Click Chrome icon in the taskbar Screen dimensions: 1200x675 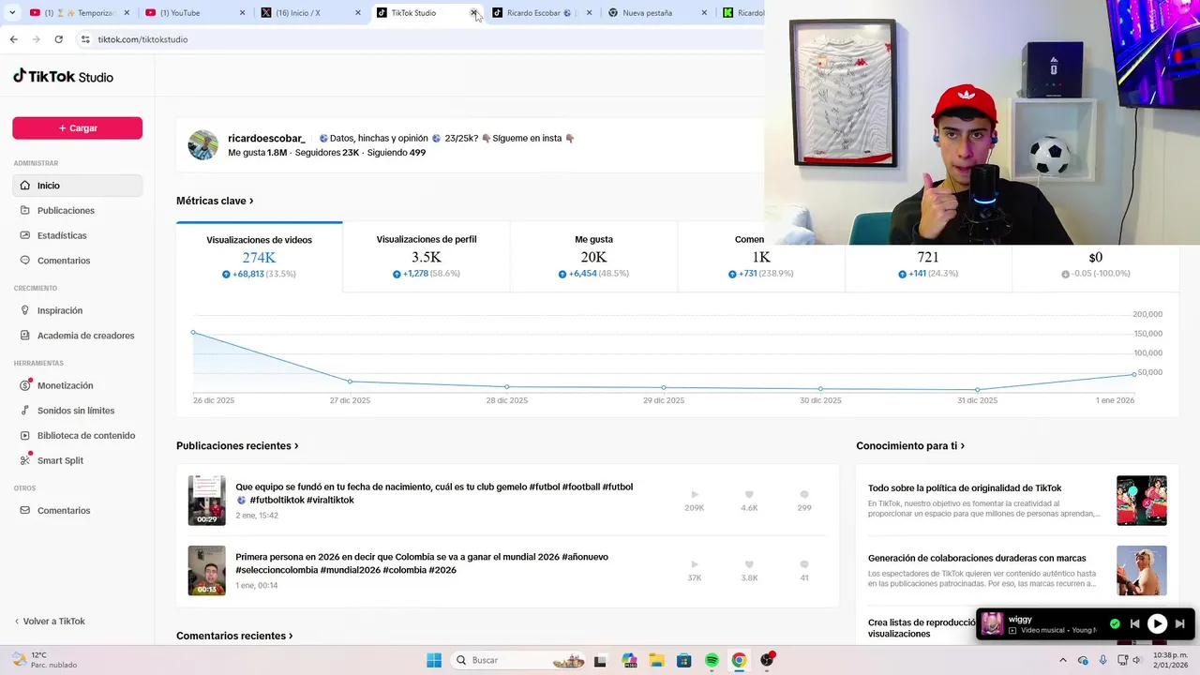point(739,660)
